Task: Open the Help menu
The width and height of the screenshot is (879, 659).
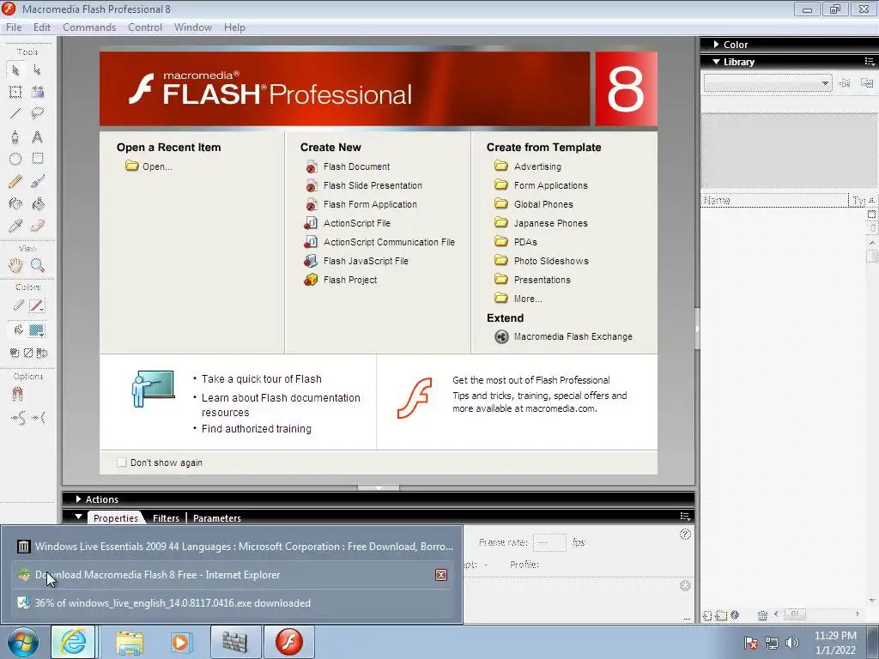Action: (234, 27)
